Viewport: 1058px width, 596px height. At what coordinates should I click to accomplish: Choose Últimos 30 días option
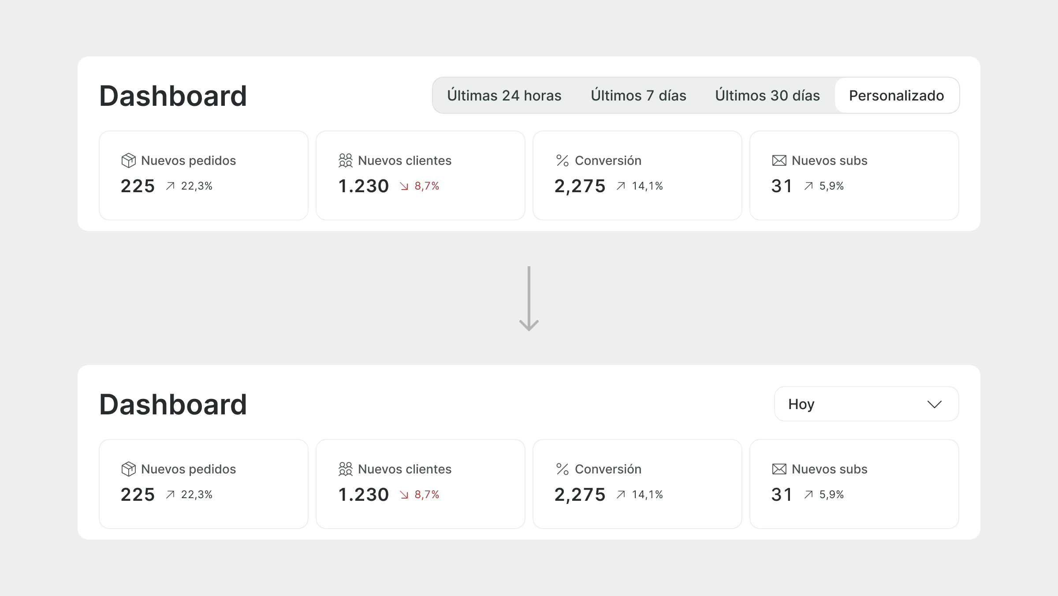click(x=767, y=96)
